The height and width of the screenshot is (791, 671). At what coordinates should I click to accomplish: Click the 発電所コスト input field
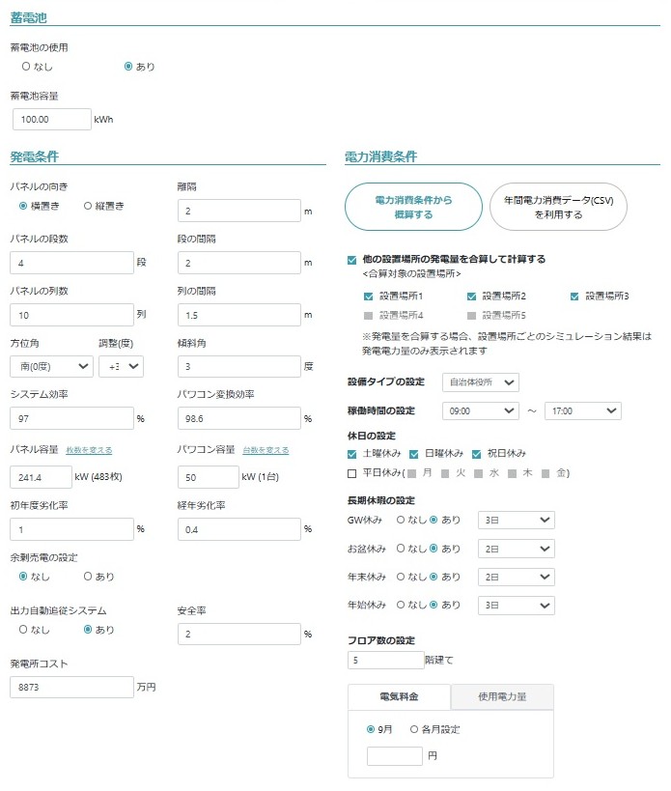(71, 687)
